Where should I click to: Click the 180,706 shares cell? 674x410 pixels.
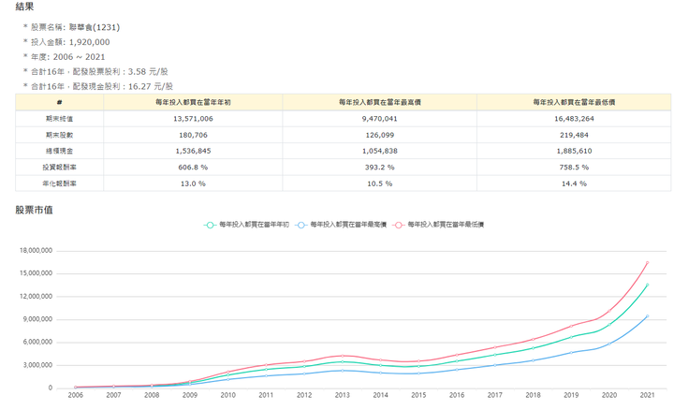pos(193,135)
